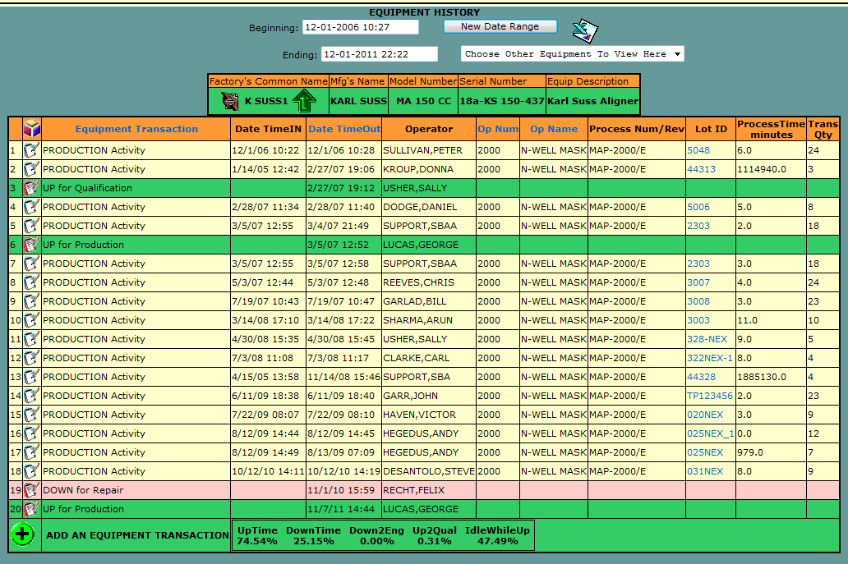Sort by Equipment Transaction column header
Viewport: 848px width, 564px height.
[136, 129]
